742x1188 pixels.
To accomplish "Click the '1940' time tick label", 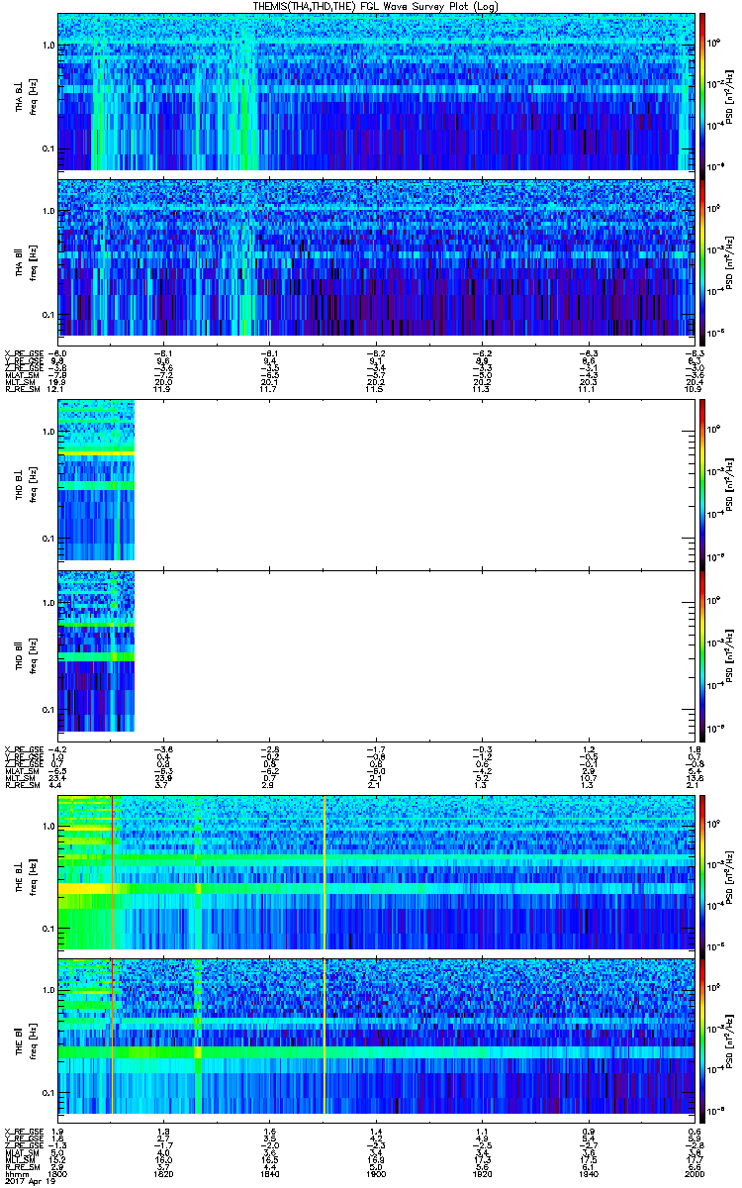I will pos(587,1175).
